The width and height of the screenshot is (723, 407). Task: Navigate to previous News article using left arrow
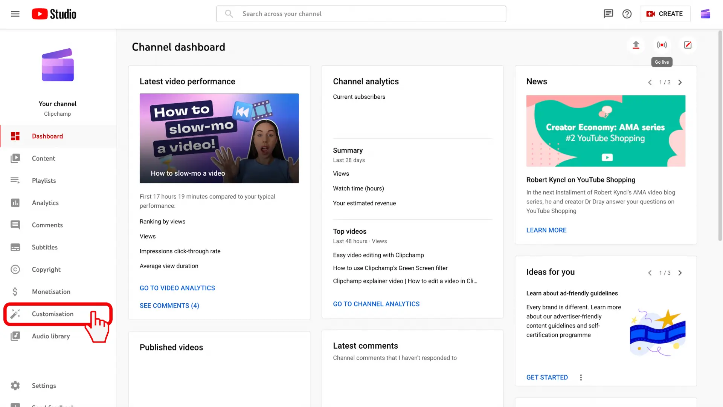coord(650,82)
